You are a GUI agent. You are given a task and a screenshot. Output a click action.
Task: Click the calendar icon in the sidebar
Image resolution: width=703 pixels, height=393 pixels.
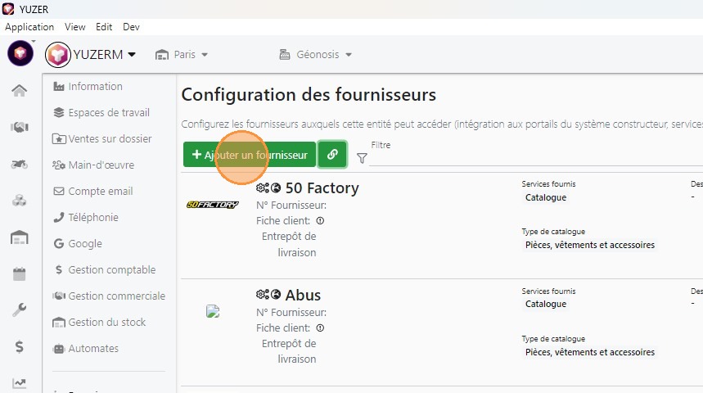click(x=20, y=274)
